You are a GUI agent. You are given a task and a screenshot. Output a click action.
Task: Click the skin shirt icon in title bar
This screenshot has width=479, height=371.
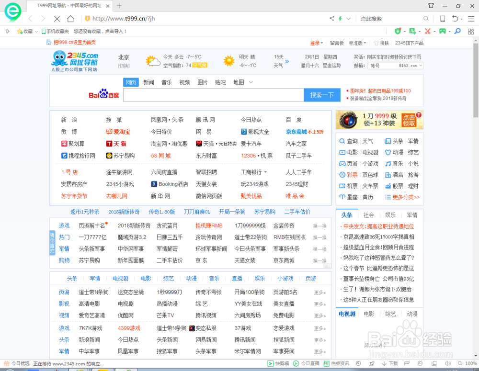[431, 6]
